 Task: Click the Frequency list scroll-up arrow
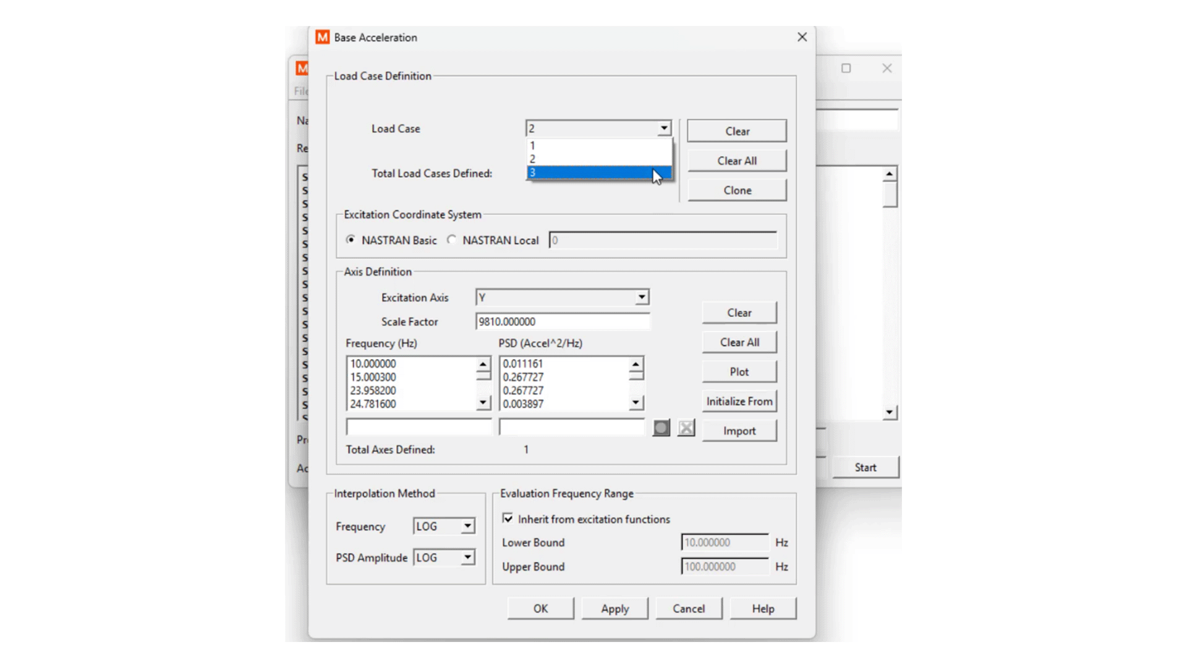tap(482, 365)
